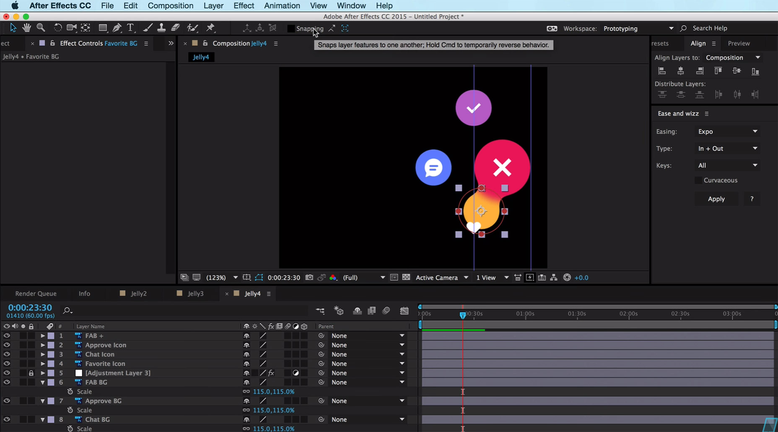
Task: Toggle the transparency grid icon
Action: (x=406, y=278)
